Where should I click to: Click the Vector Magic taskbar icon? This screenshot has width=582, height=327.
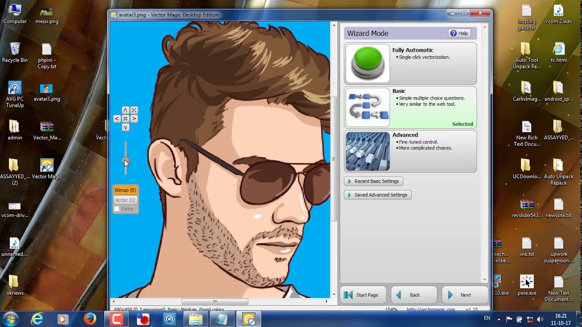(x=248, y=319)
